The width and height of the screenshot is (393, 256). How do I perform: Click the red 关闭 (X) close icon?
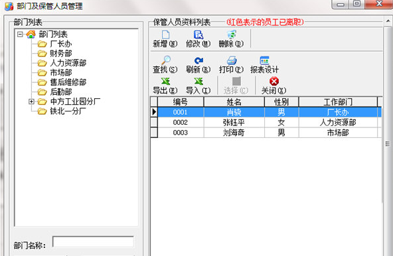(x=274, y=81)
